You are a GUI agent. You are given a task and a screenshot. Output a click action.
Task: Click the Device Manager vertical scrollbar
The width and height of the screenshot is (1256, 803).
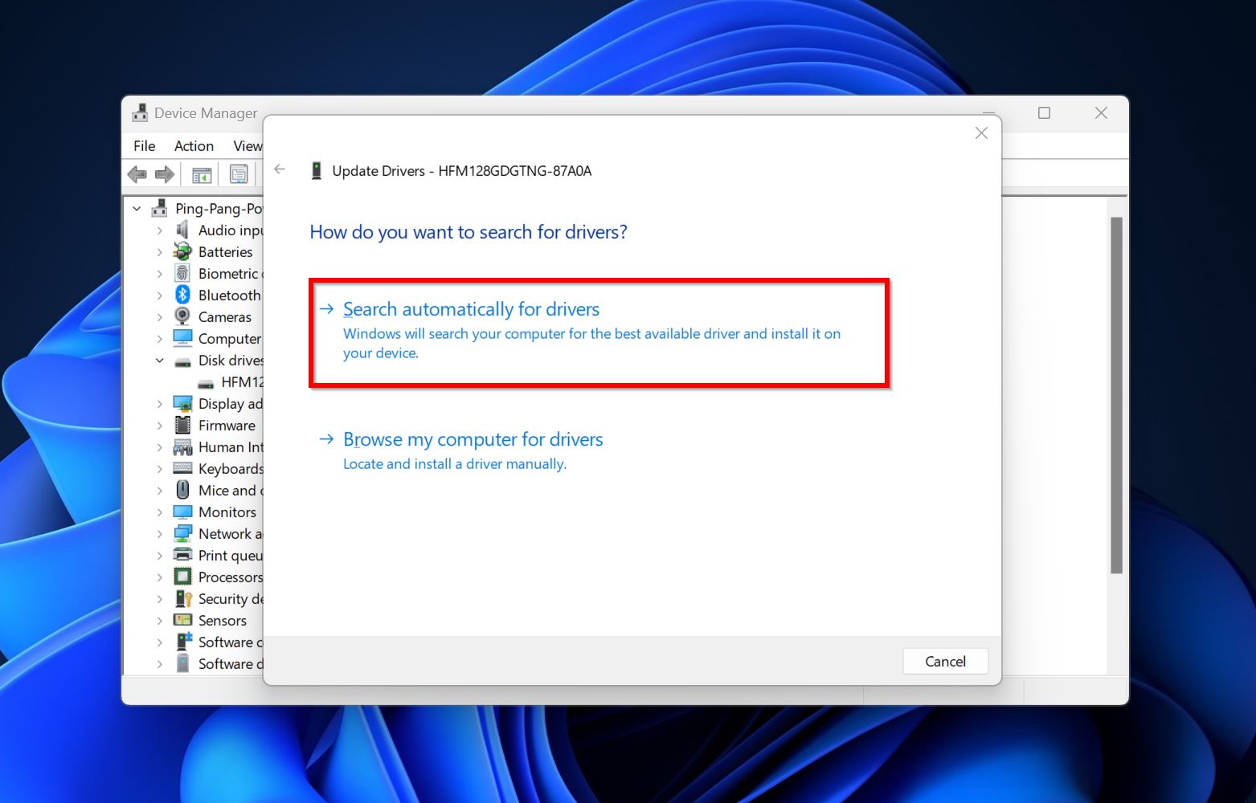[1116, 395]
